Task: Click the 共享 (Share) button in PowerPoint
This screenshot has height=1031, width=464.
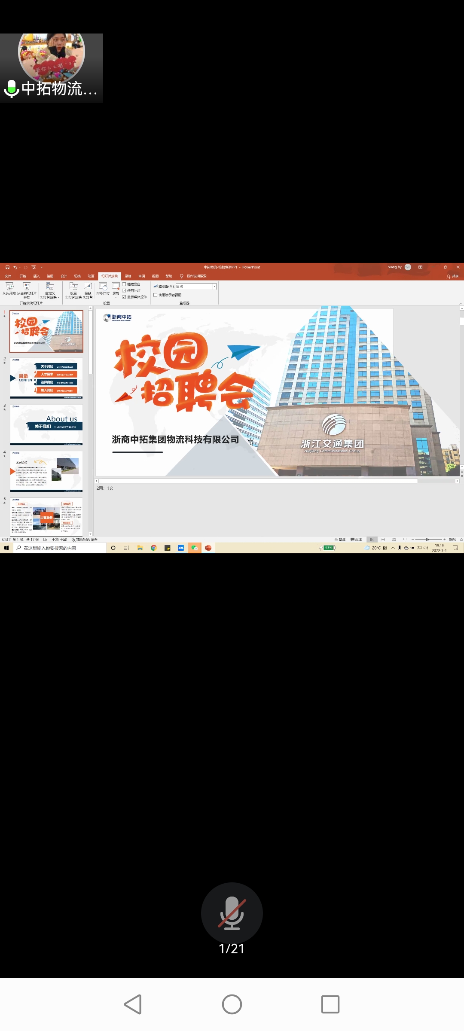Action: 453,276
